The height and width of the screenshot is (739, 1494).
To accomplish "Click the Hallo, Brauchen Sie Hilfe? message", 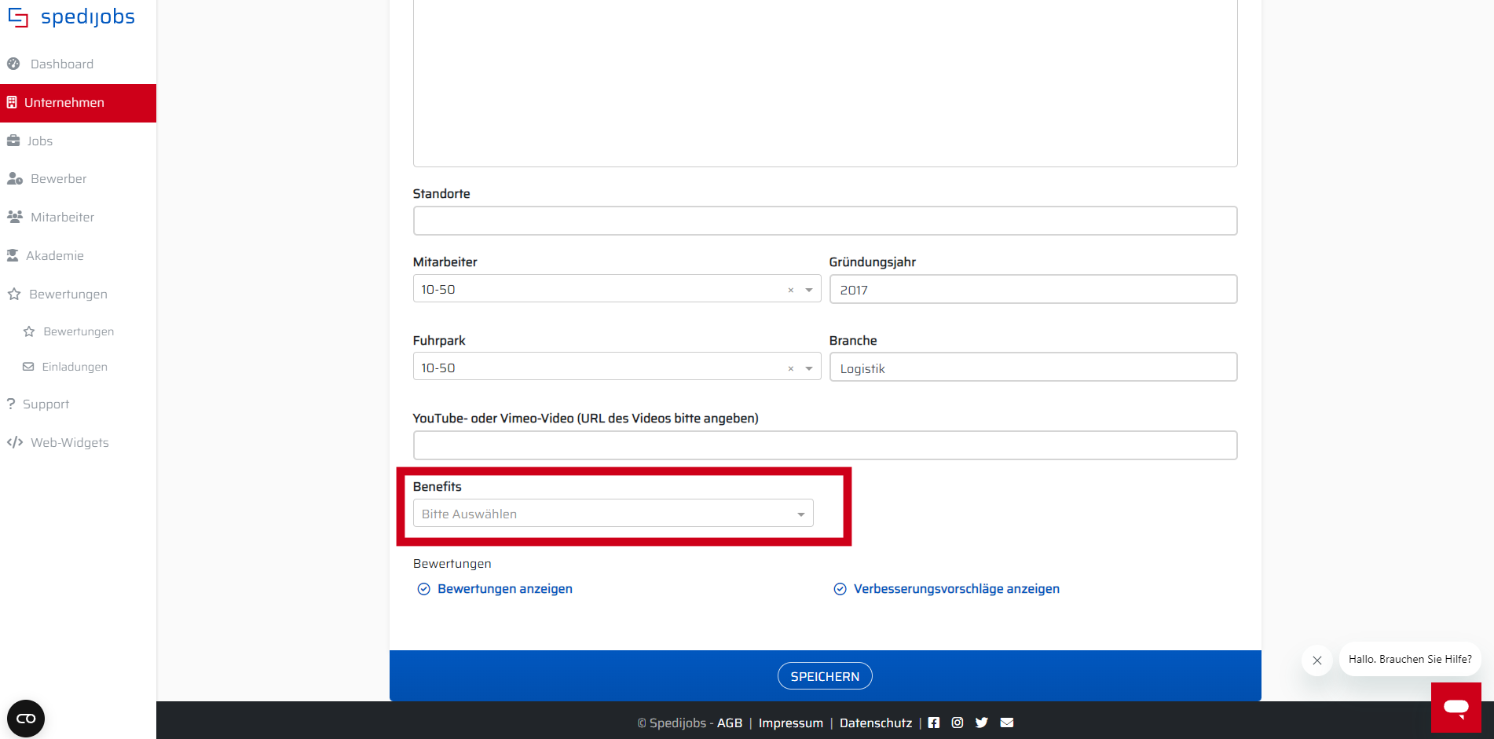I will (1410, 659).
